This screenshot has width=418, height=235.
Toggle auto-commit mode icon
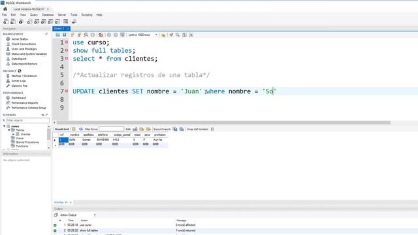pos(122,35)
